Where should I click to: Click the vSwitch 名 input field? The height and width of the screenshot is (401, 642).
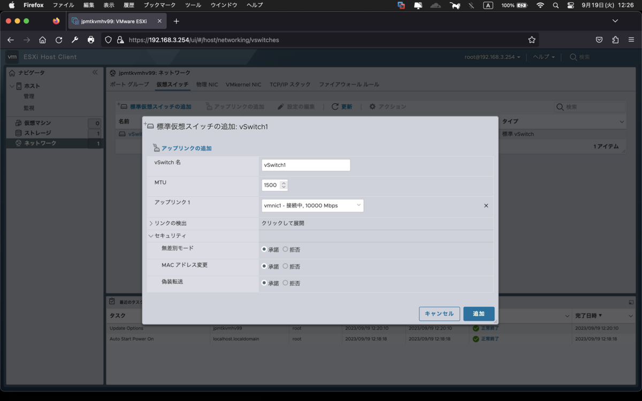(306, 165)
